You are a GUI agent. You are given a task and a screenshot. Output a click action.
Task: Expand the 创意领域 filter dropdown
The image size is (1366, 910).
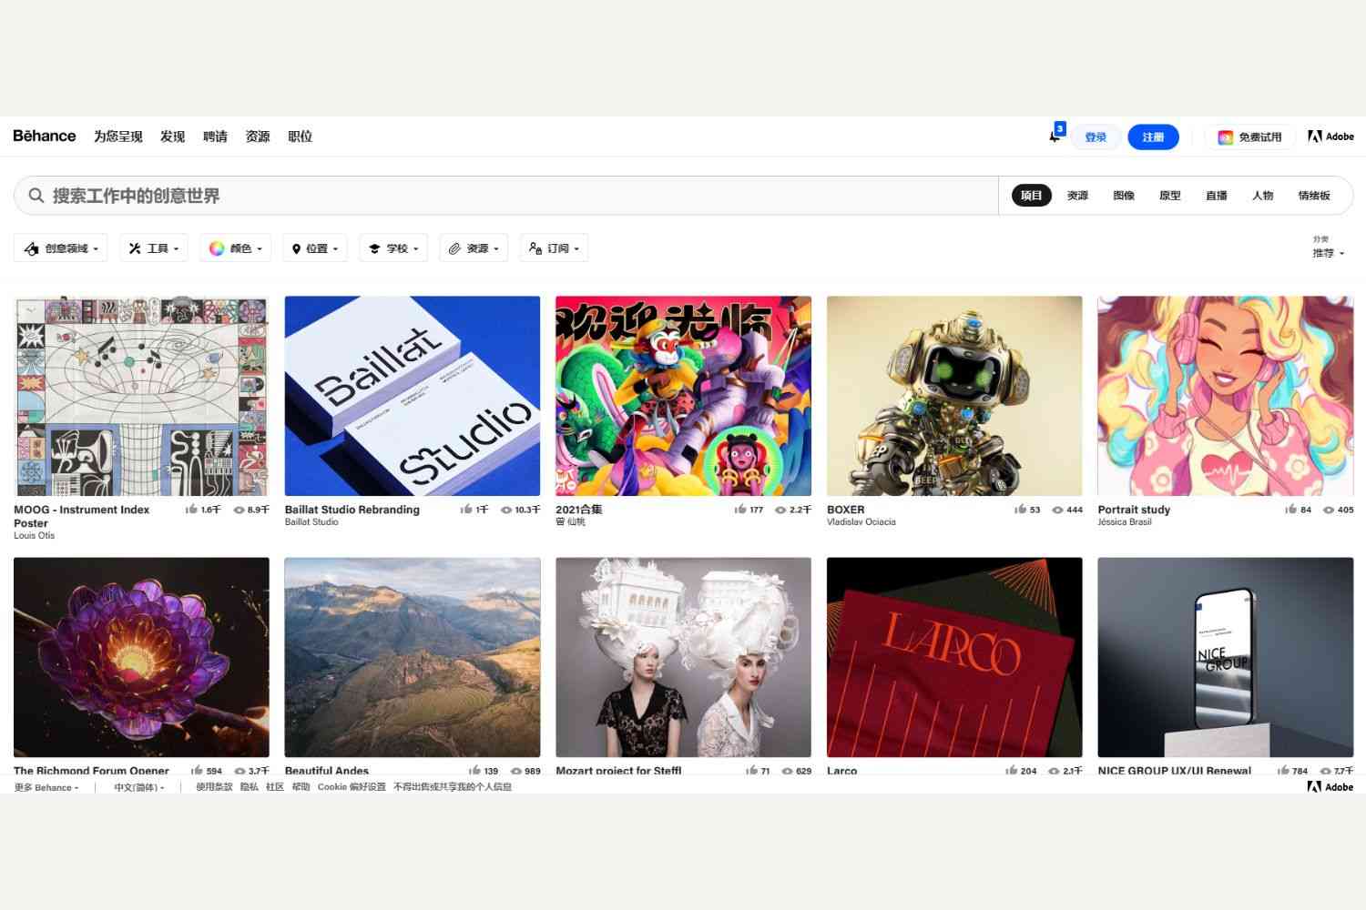coord(60,248)
